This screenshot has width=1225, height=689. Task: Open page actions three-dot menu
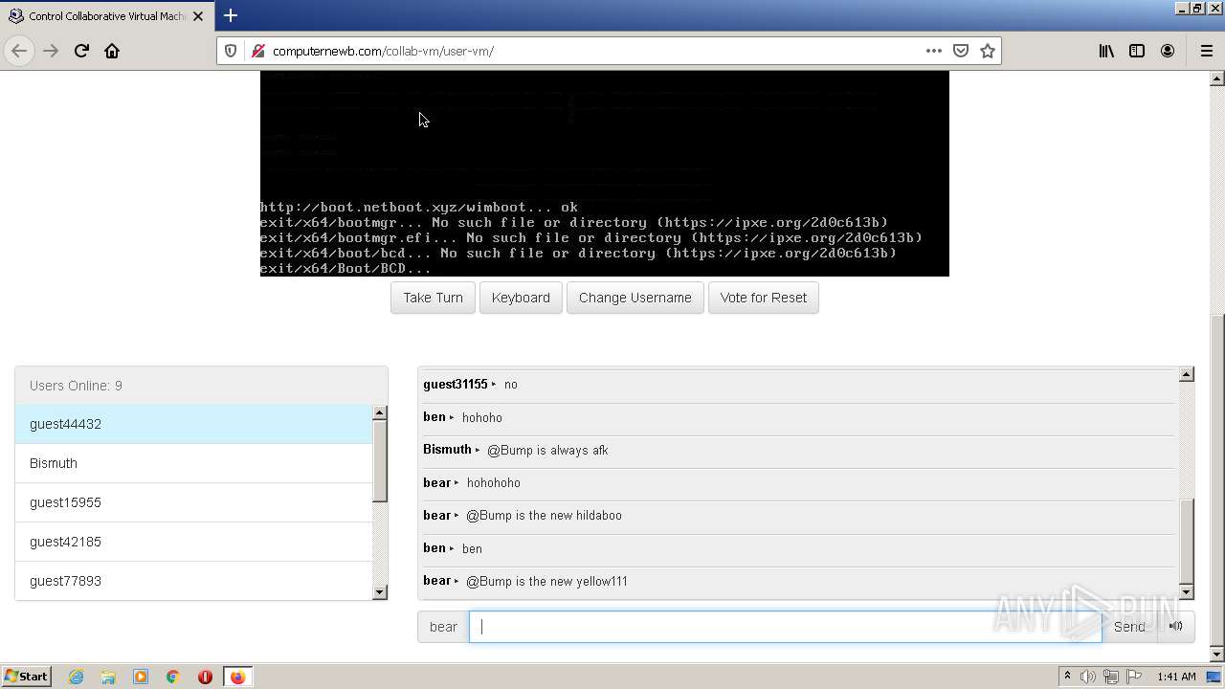click(x=934, y=51)
